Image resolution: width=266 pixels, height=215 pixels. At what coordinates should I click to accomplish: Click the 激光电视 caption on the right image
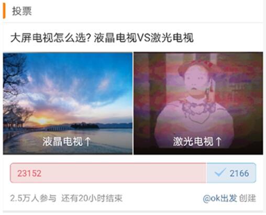[193, 141]
